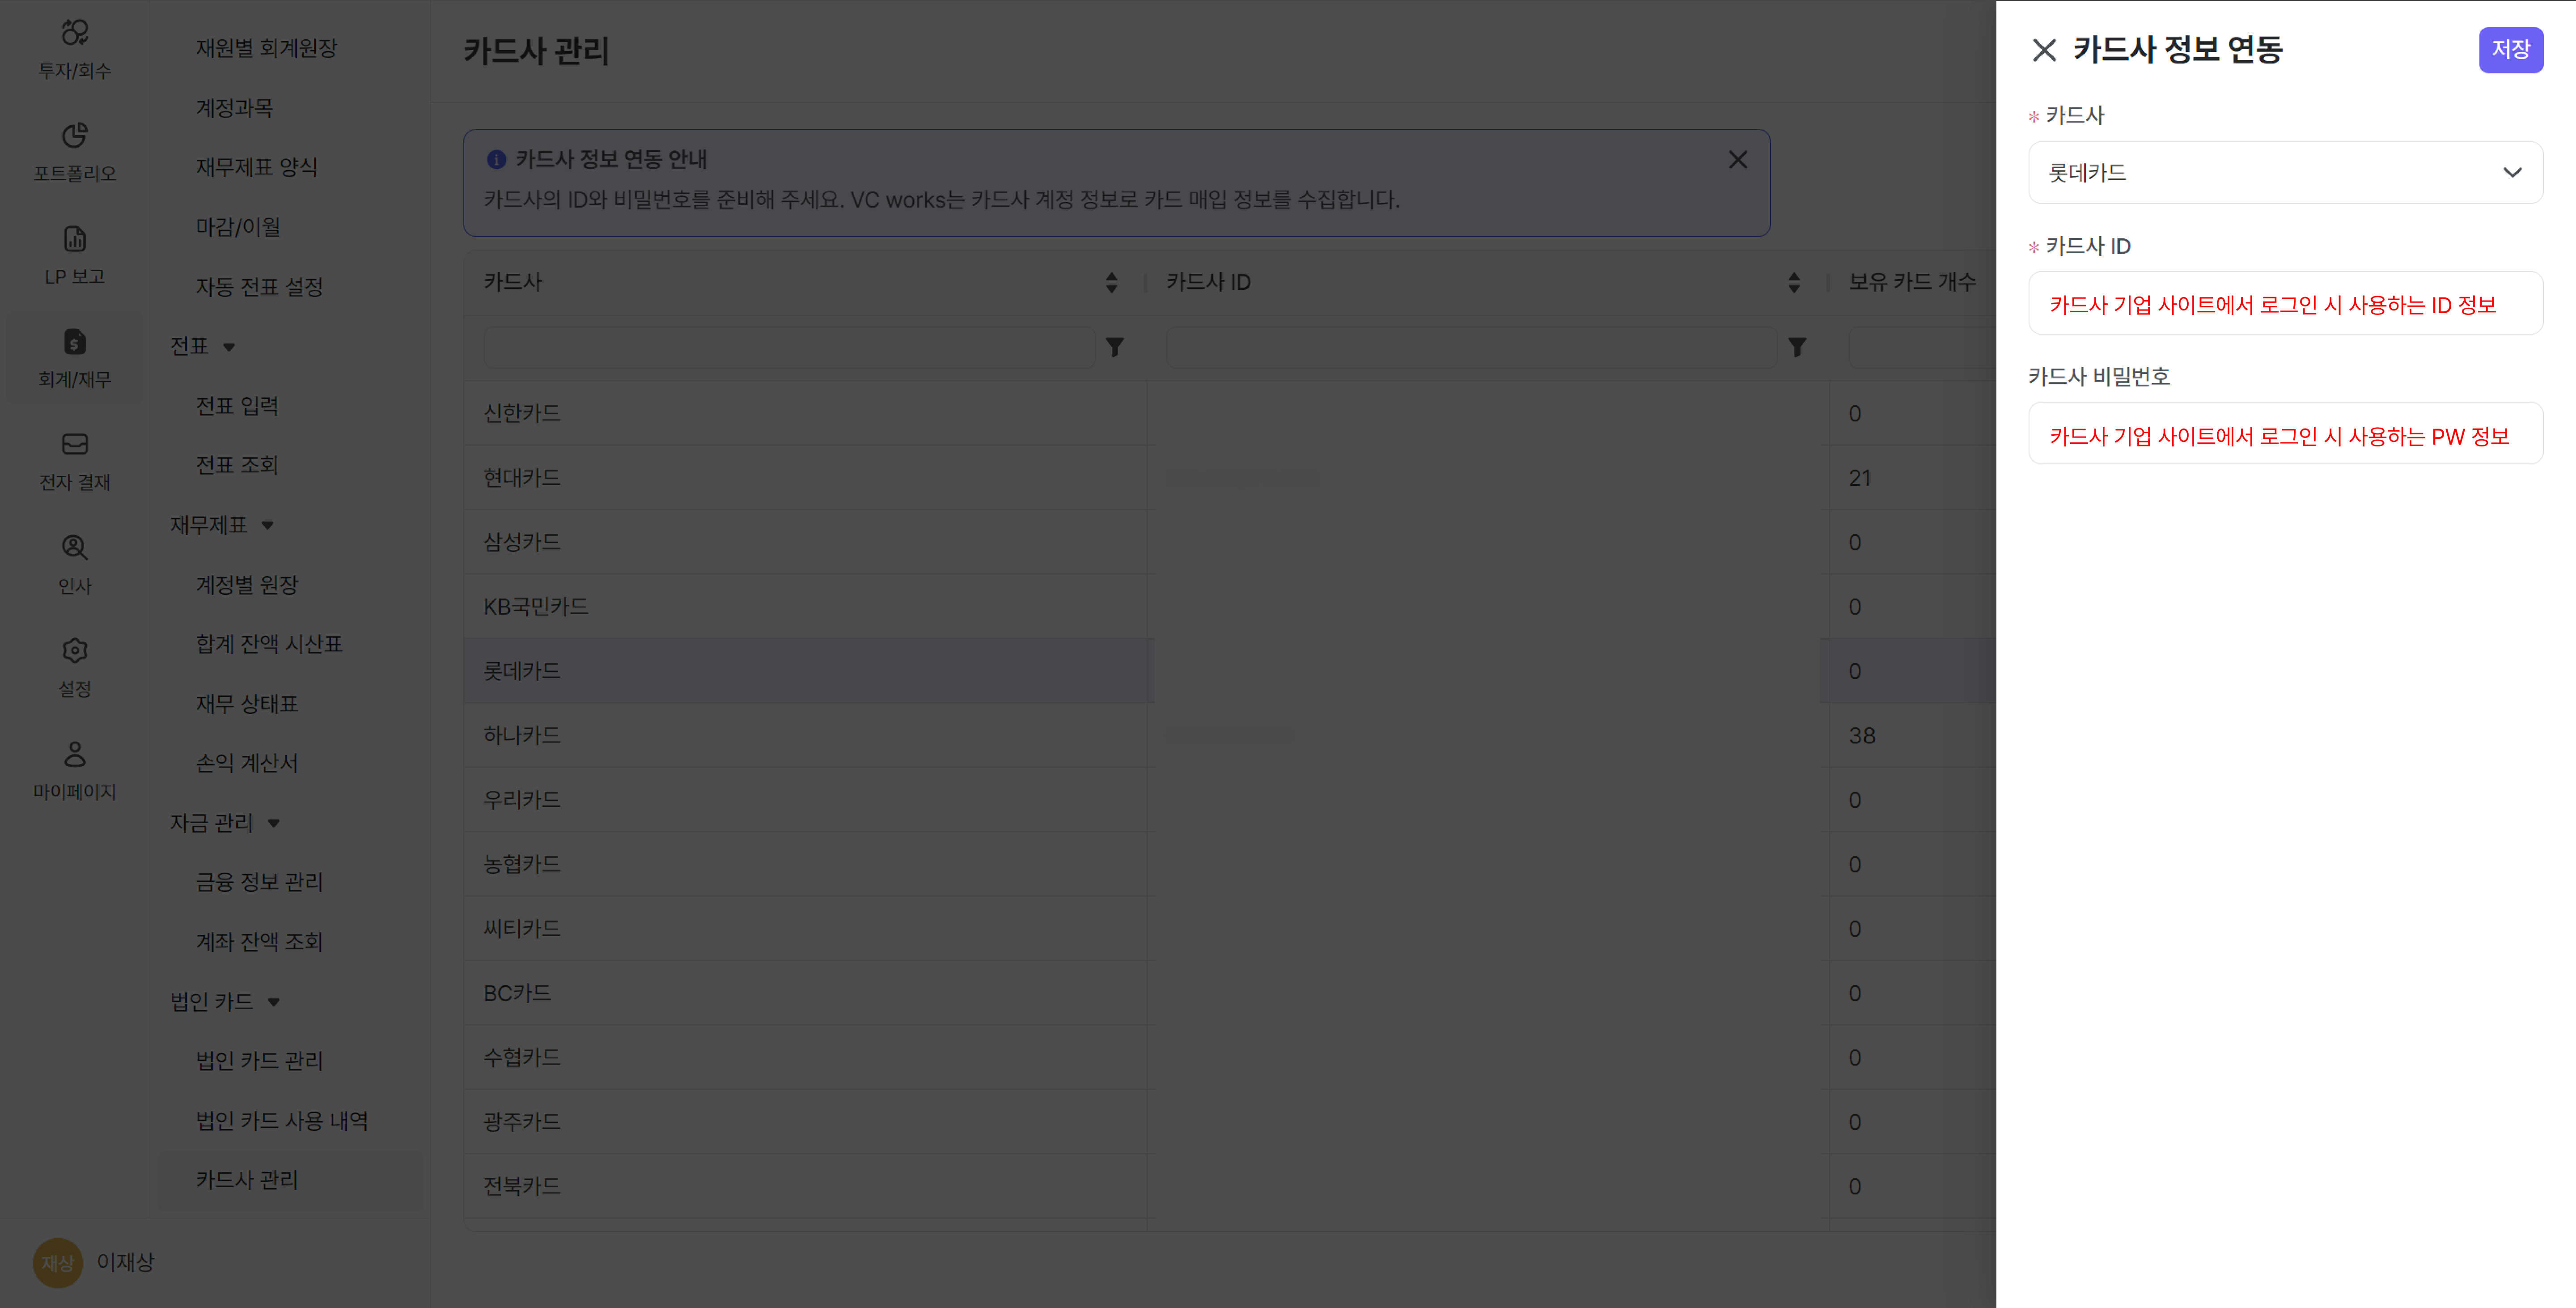Open the 마감/이월 menu item
This screenshot has width=2576, height=1308.
238,227
